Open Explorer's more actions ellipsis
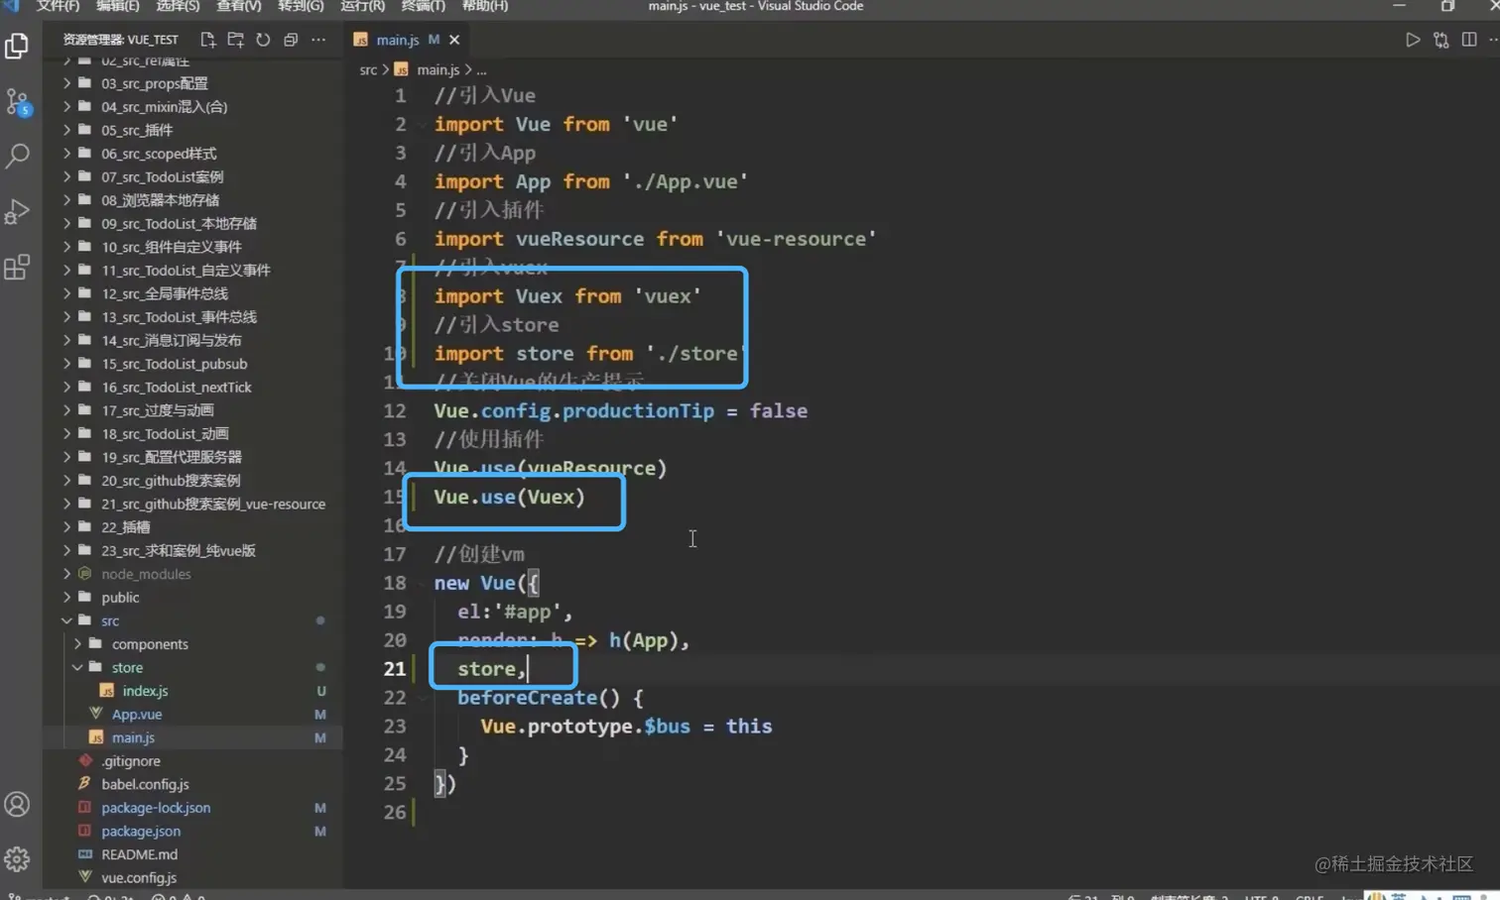1500x900 pixels. coord(318,40)
